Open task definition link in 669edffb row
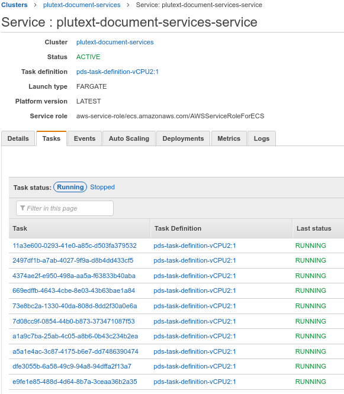Image resolution: width=344 pixels, height=394 pixels. 195,290
